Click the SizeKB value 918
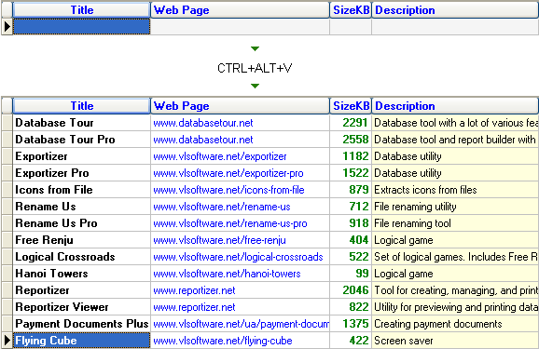Image resolution: width=539 pixels, height=349 pixels. [358, 223]
